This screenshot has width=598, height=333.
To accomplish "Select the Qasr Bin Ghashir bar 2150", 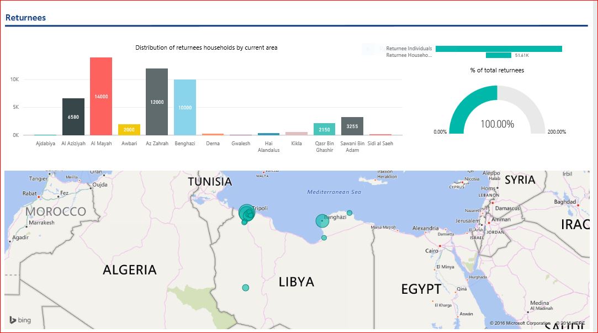I will pos(324,129).
